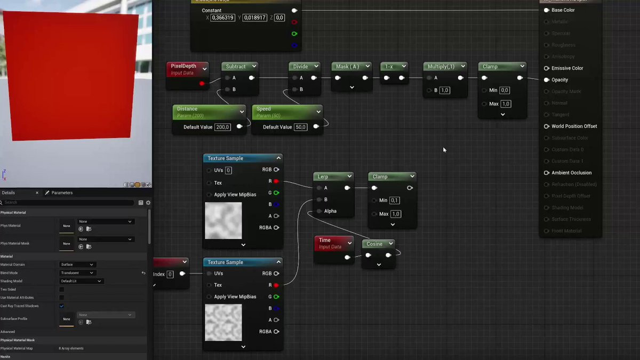Close the Details tab

37,193
